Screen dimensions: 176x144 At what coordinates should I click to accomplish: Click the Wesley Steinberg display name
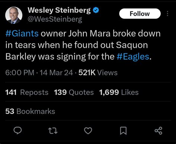pos(59,10)
